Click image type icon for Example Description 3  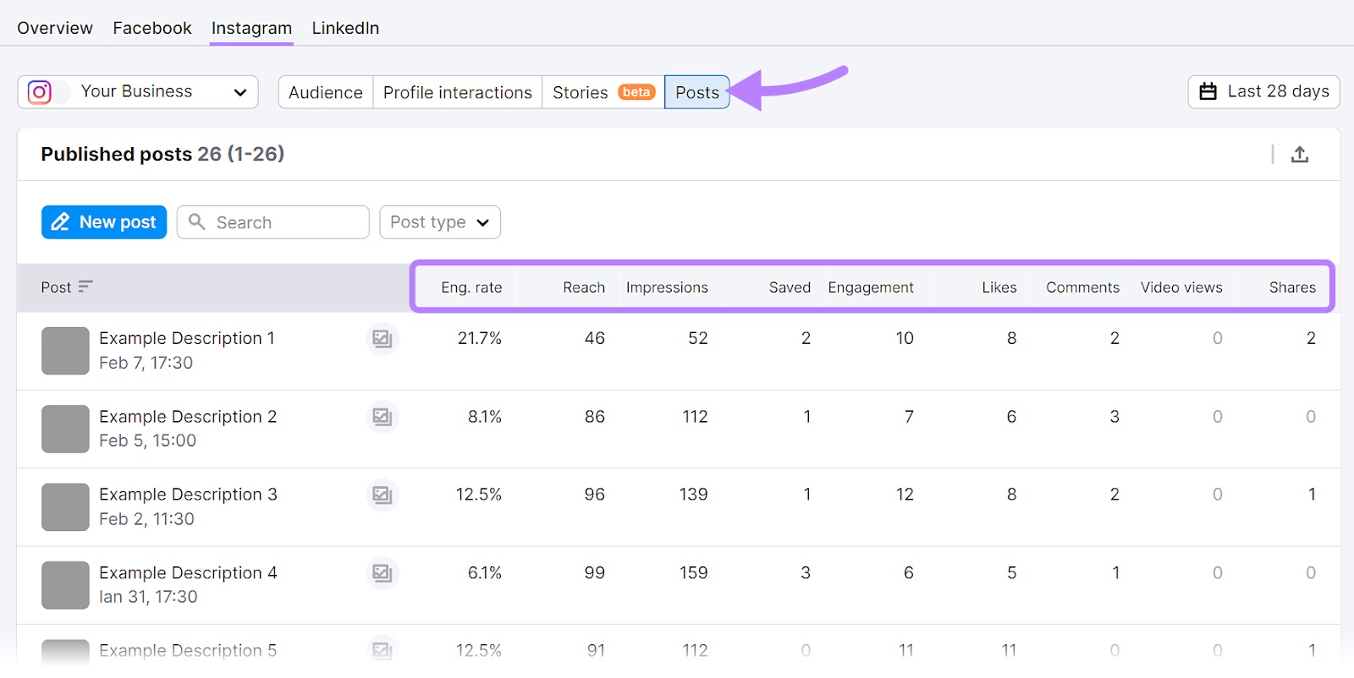383,495
